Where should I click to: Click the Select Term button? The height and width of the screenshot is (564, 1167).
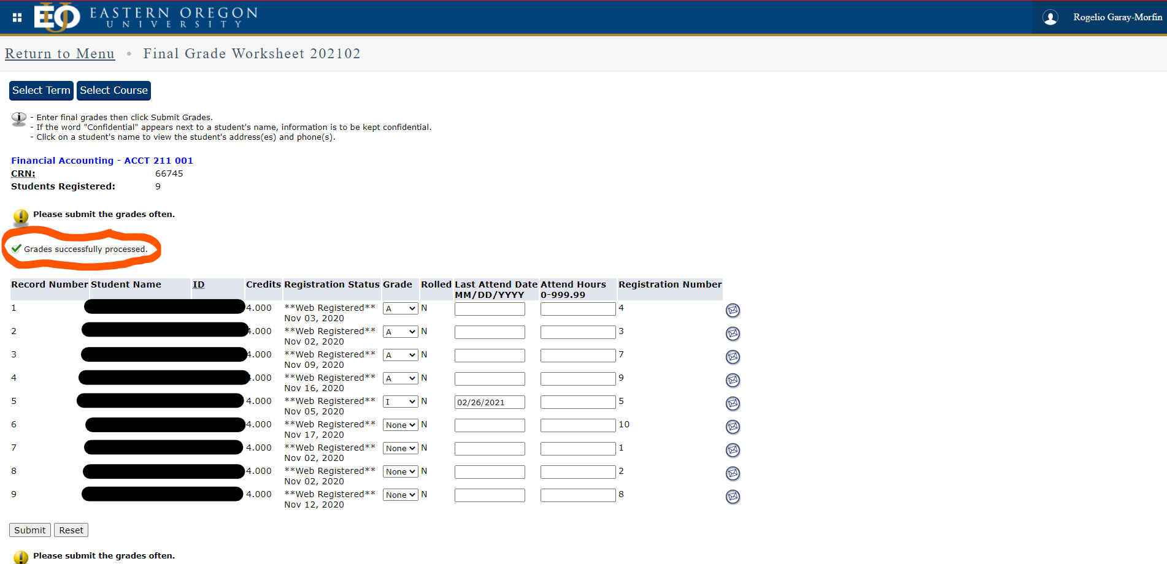[40, 90]
